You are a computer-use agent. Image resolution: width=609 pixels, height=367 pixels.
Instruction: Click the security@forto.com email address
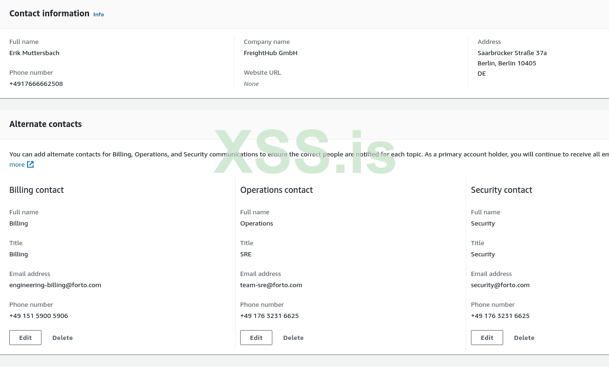click(500, 285)
